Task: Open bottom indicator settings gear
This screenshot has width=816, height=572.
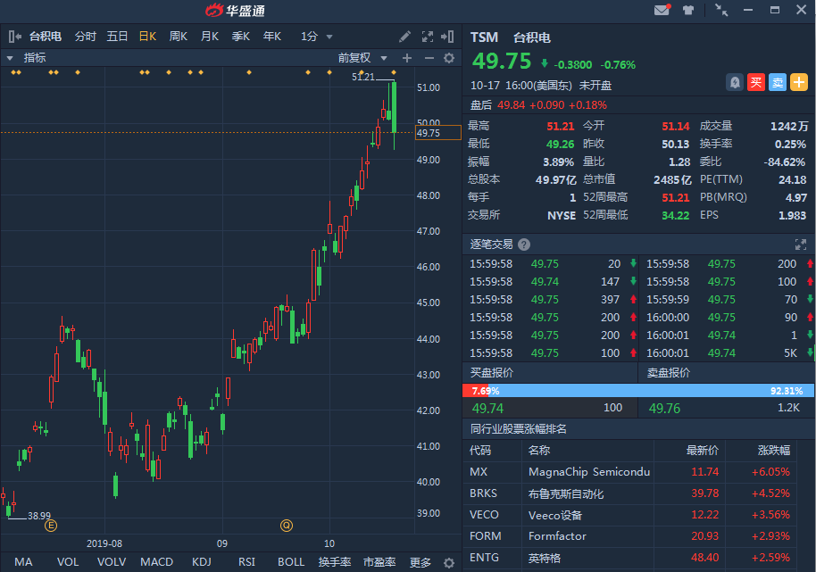Action: (449, 562)
